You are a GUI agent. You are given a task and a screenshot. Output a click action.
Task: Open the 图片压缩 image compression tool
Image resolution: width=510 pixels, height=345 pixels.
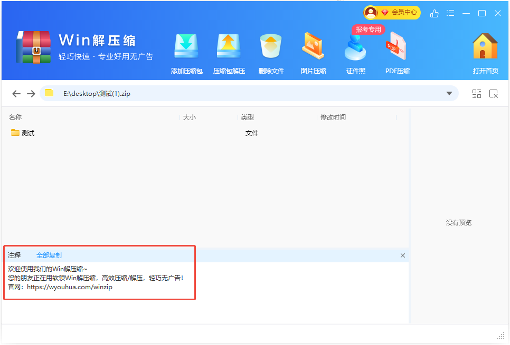[x=313, y=47]
